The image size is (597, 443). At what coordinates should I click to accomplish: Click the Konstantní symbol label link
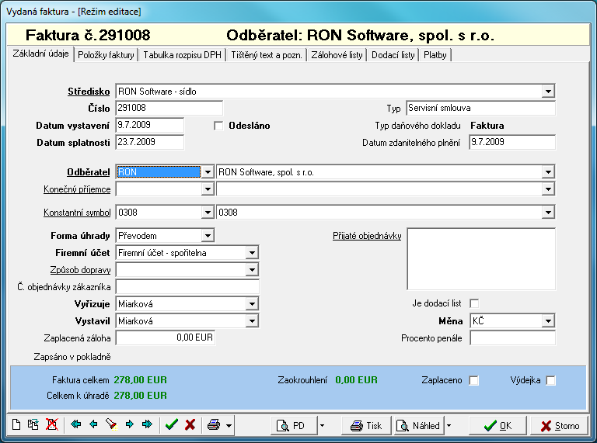[77, 213]
